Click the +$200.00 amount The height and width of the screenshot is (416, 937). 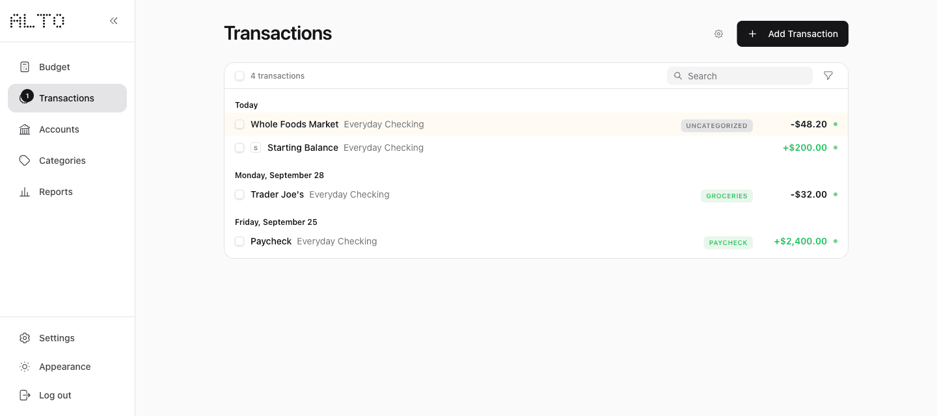(x=805, y=148)
